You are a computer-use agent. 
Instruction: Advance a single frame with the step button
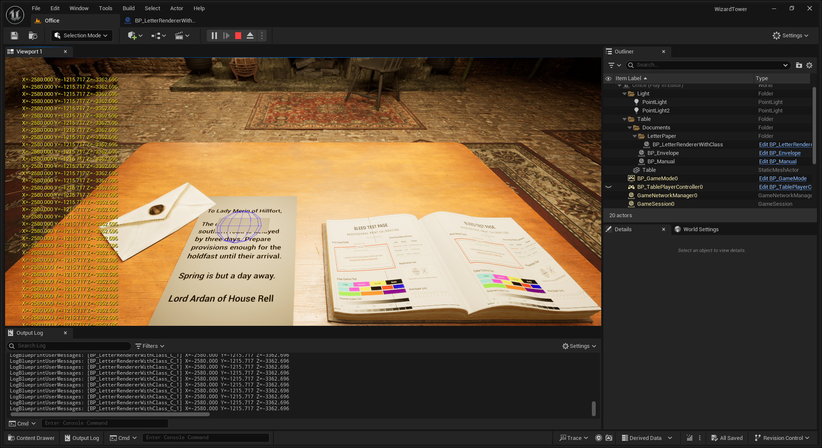pyautogui.click(x=226, y=36)
